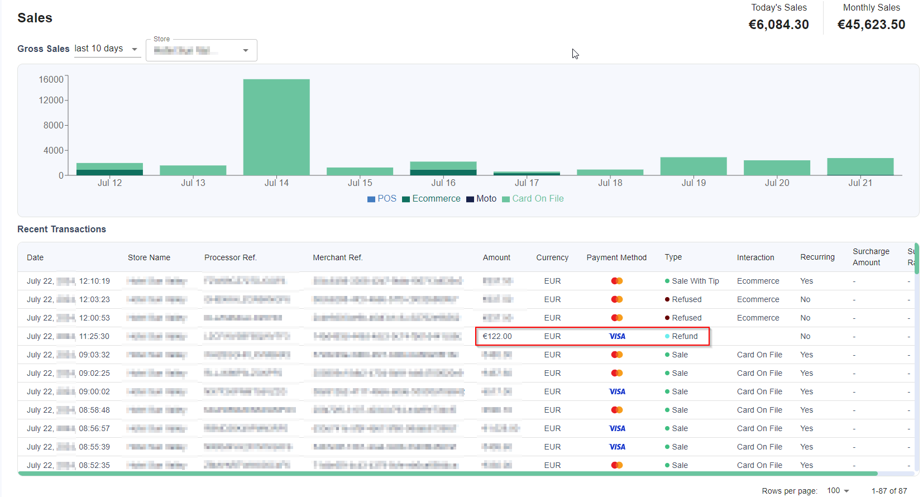Sort by the Payment Method column header
This screenshot has width=923, height=497.
pos(616,257)
